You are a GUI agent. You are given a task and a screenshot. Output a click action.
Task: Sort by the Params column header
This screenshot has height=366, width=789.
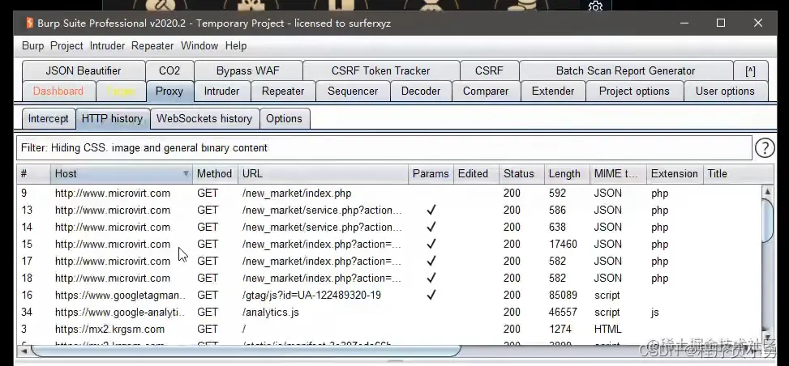431,174
